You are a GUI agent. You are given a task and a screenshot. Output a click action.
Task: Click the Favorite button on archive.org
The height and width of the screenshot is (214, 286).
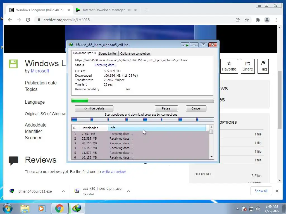point(229,66)
